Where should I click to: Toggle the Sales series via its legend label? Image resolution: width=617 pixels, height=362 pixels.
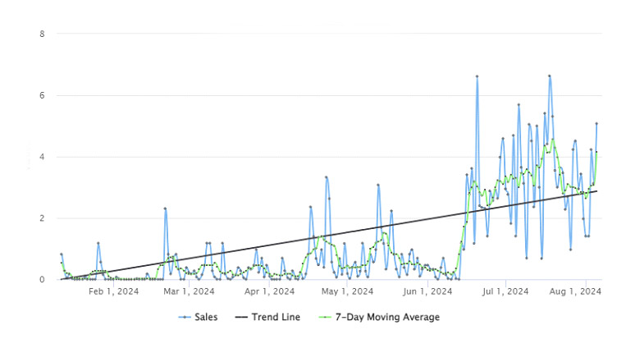coord(207,318)
